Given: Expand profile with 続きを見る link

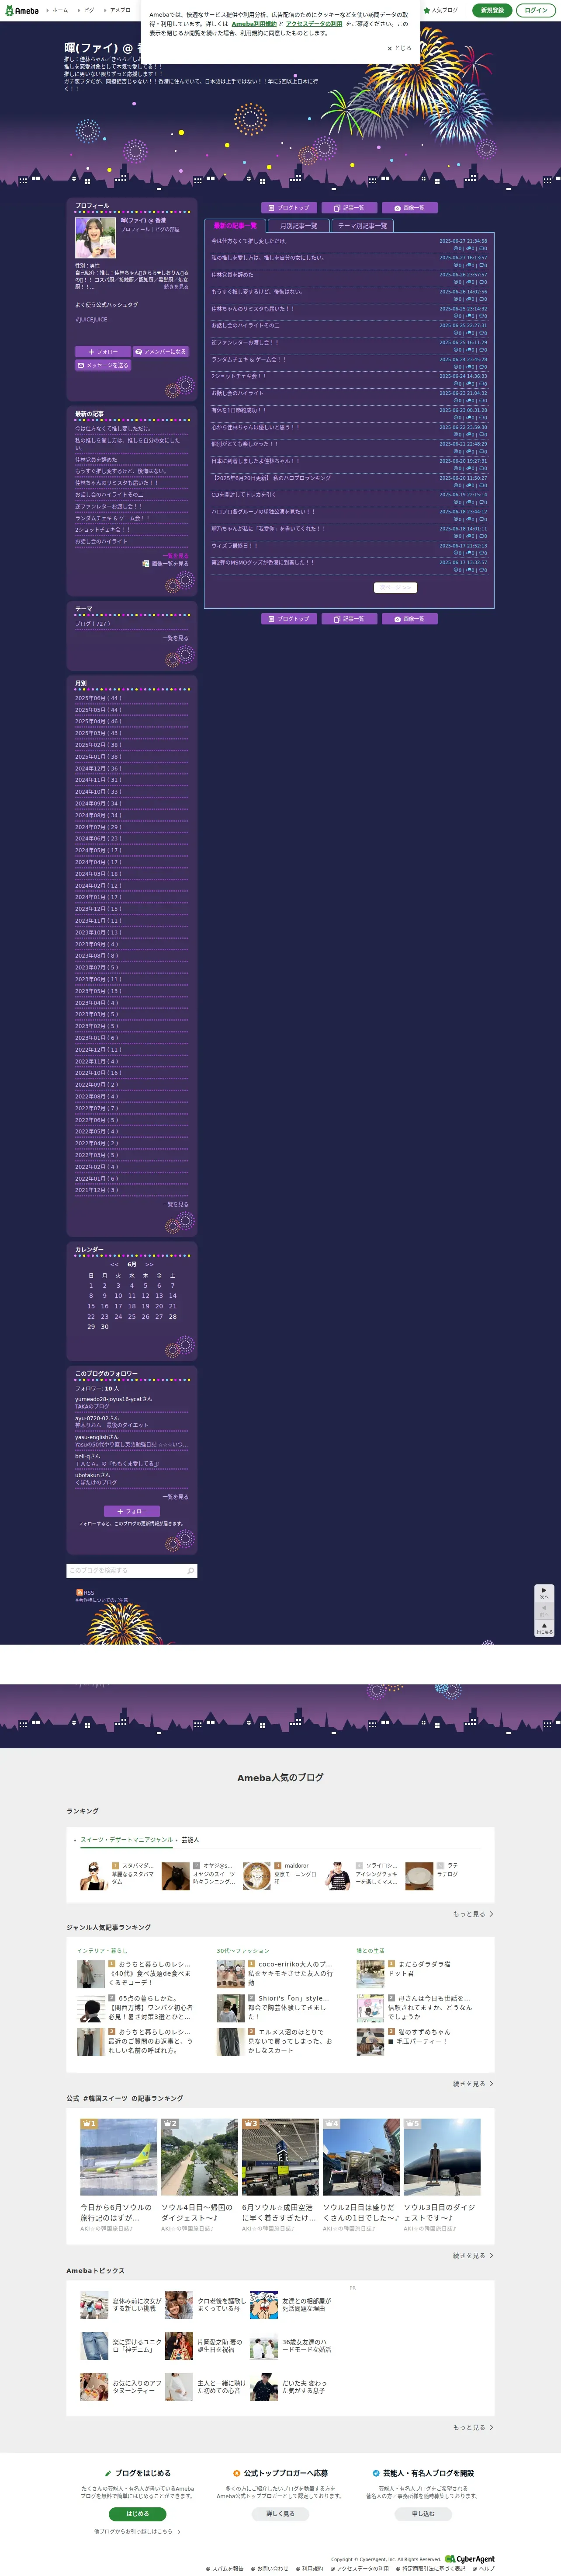Looking at the screenshot, I should point(176,287).
